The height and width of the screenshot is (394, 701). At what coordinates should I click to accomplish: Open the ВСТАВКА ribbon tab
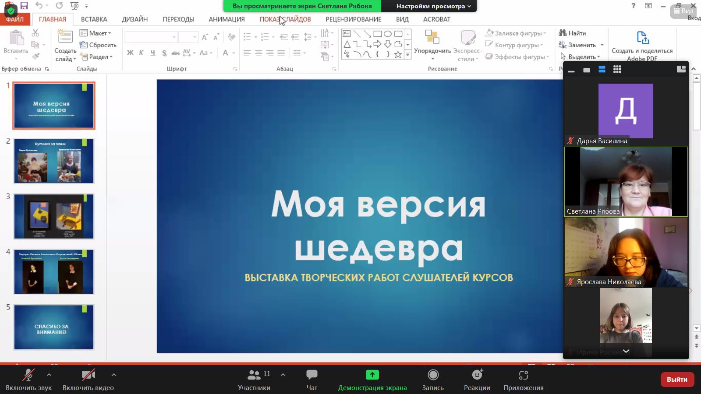pos(94,19)
